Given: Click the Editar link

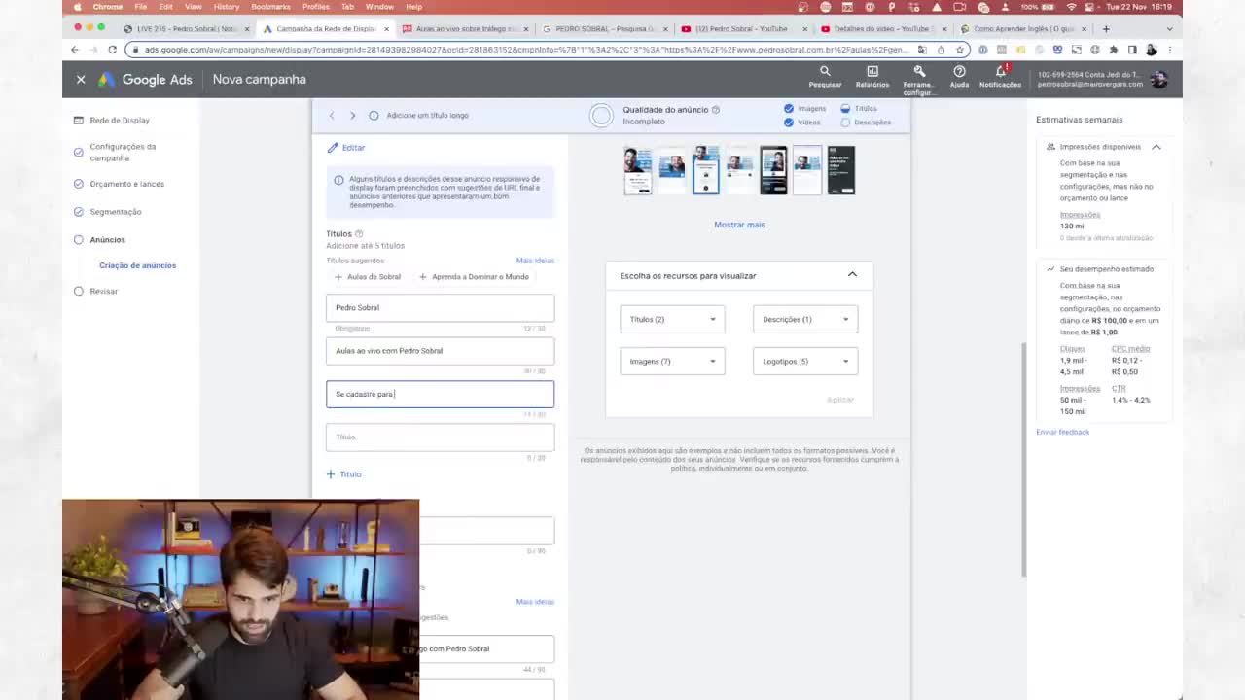Looking at the screenshot, I should (x=353, y=148).
